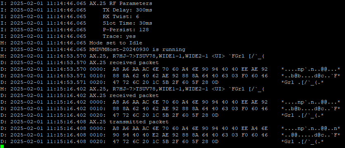Click the second 'AX.25 received packet' line

(x=80, y=96)
